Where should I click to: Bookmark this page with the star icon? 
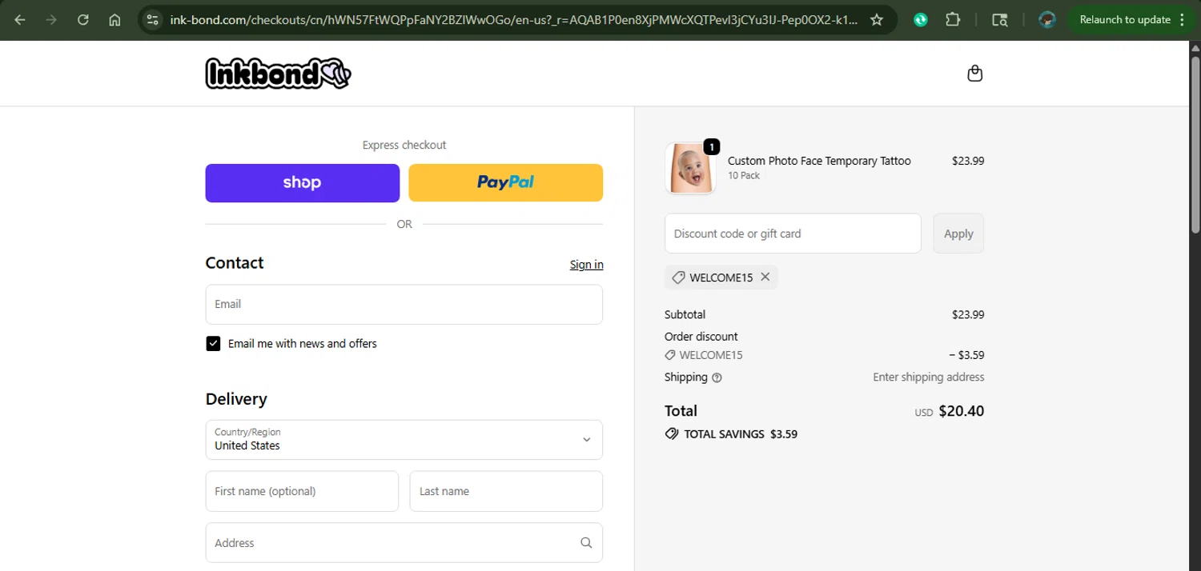(877, 20)
